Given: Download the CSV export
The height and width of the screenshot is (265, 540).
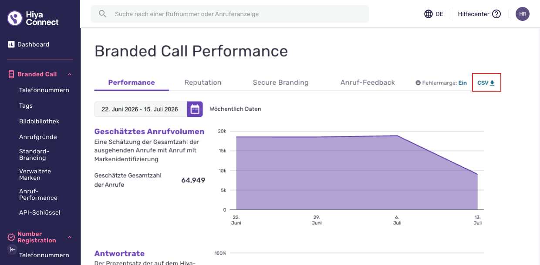Looking at the screenshot, I should [x=486, y=83].
